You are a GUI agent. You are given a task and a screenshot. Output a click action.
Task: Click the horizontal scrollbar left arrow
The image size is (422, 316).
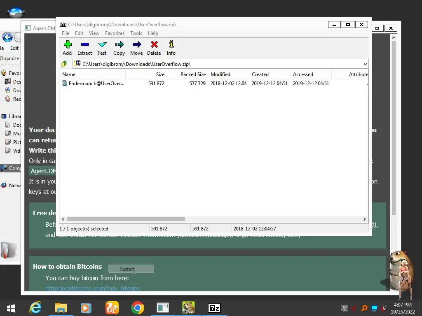[x=63, y=219]
